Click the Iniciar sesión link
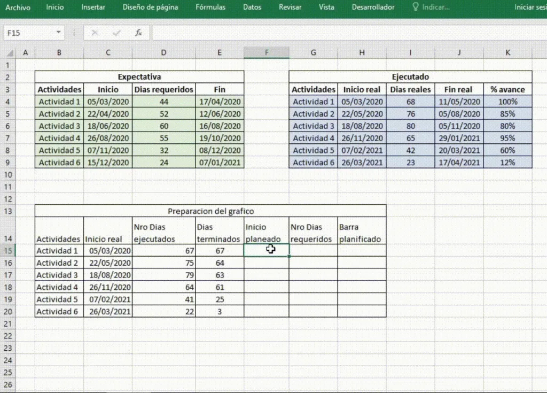This screenshot has width=547, height=393. pos(530,7)
